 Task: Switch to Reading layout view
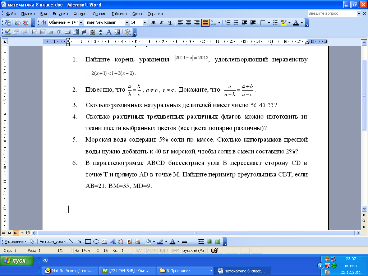[28, 233]
